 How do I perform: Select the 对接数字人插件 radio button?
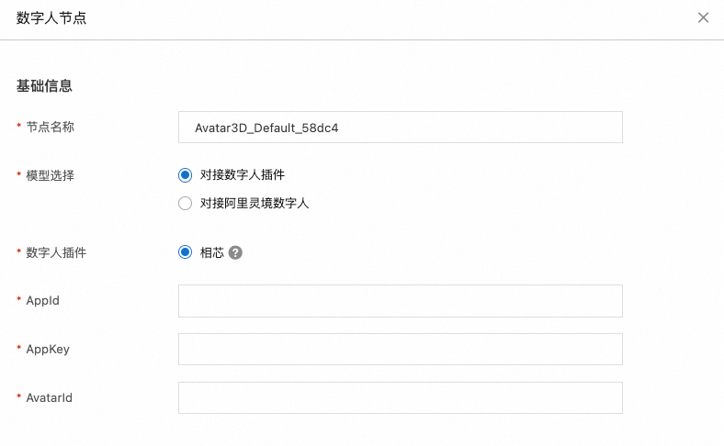point(186,175)
